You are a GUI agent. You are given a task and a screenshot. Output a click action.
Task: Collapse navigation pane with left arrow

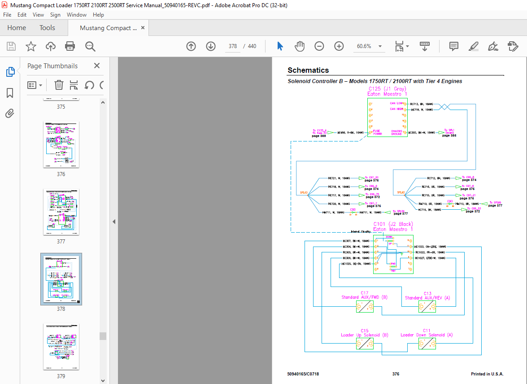tap(114, 221)
